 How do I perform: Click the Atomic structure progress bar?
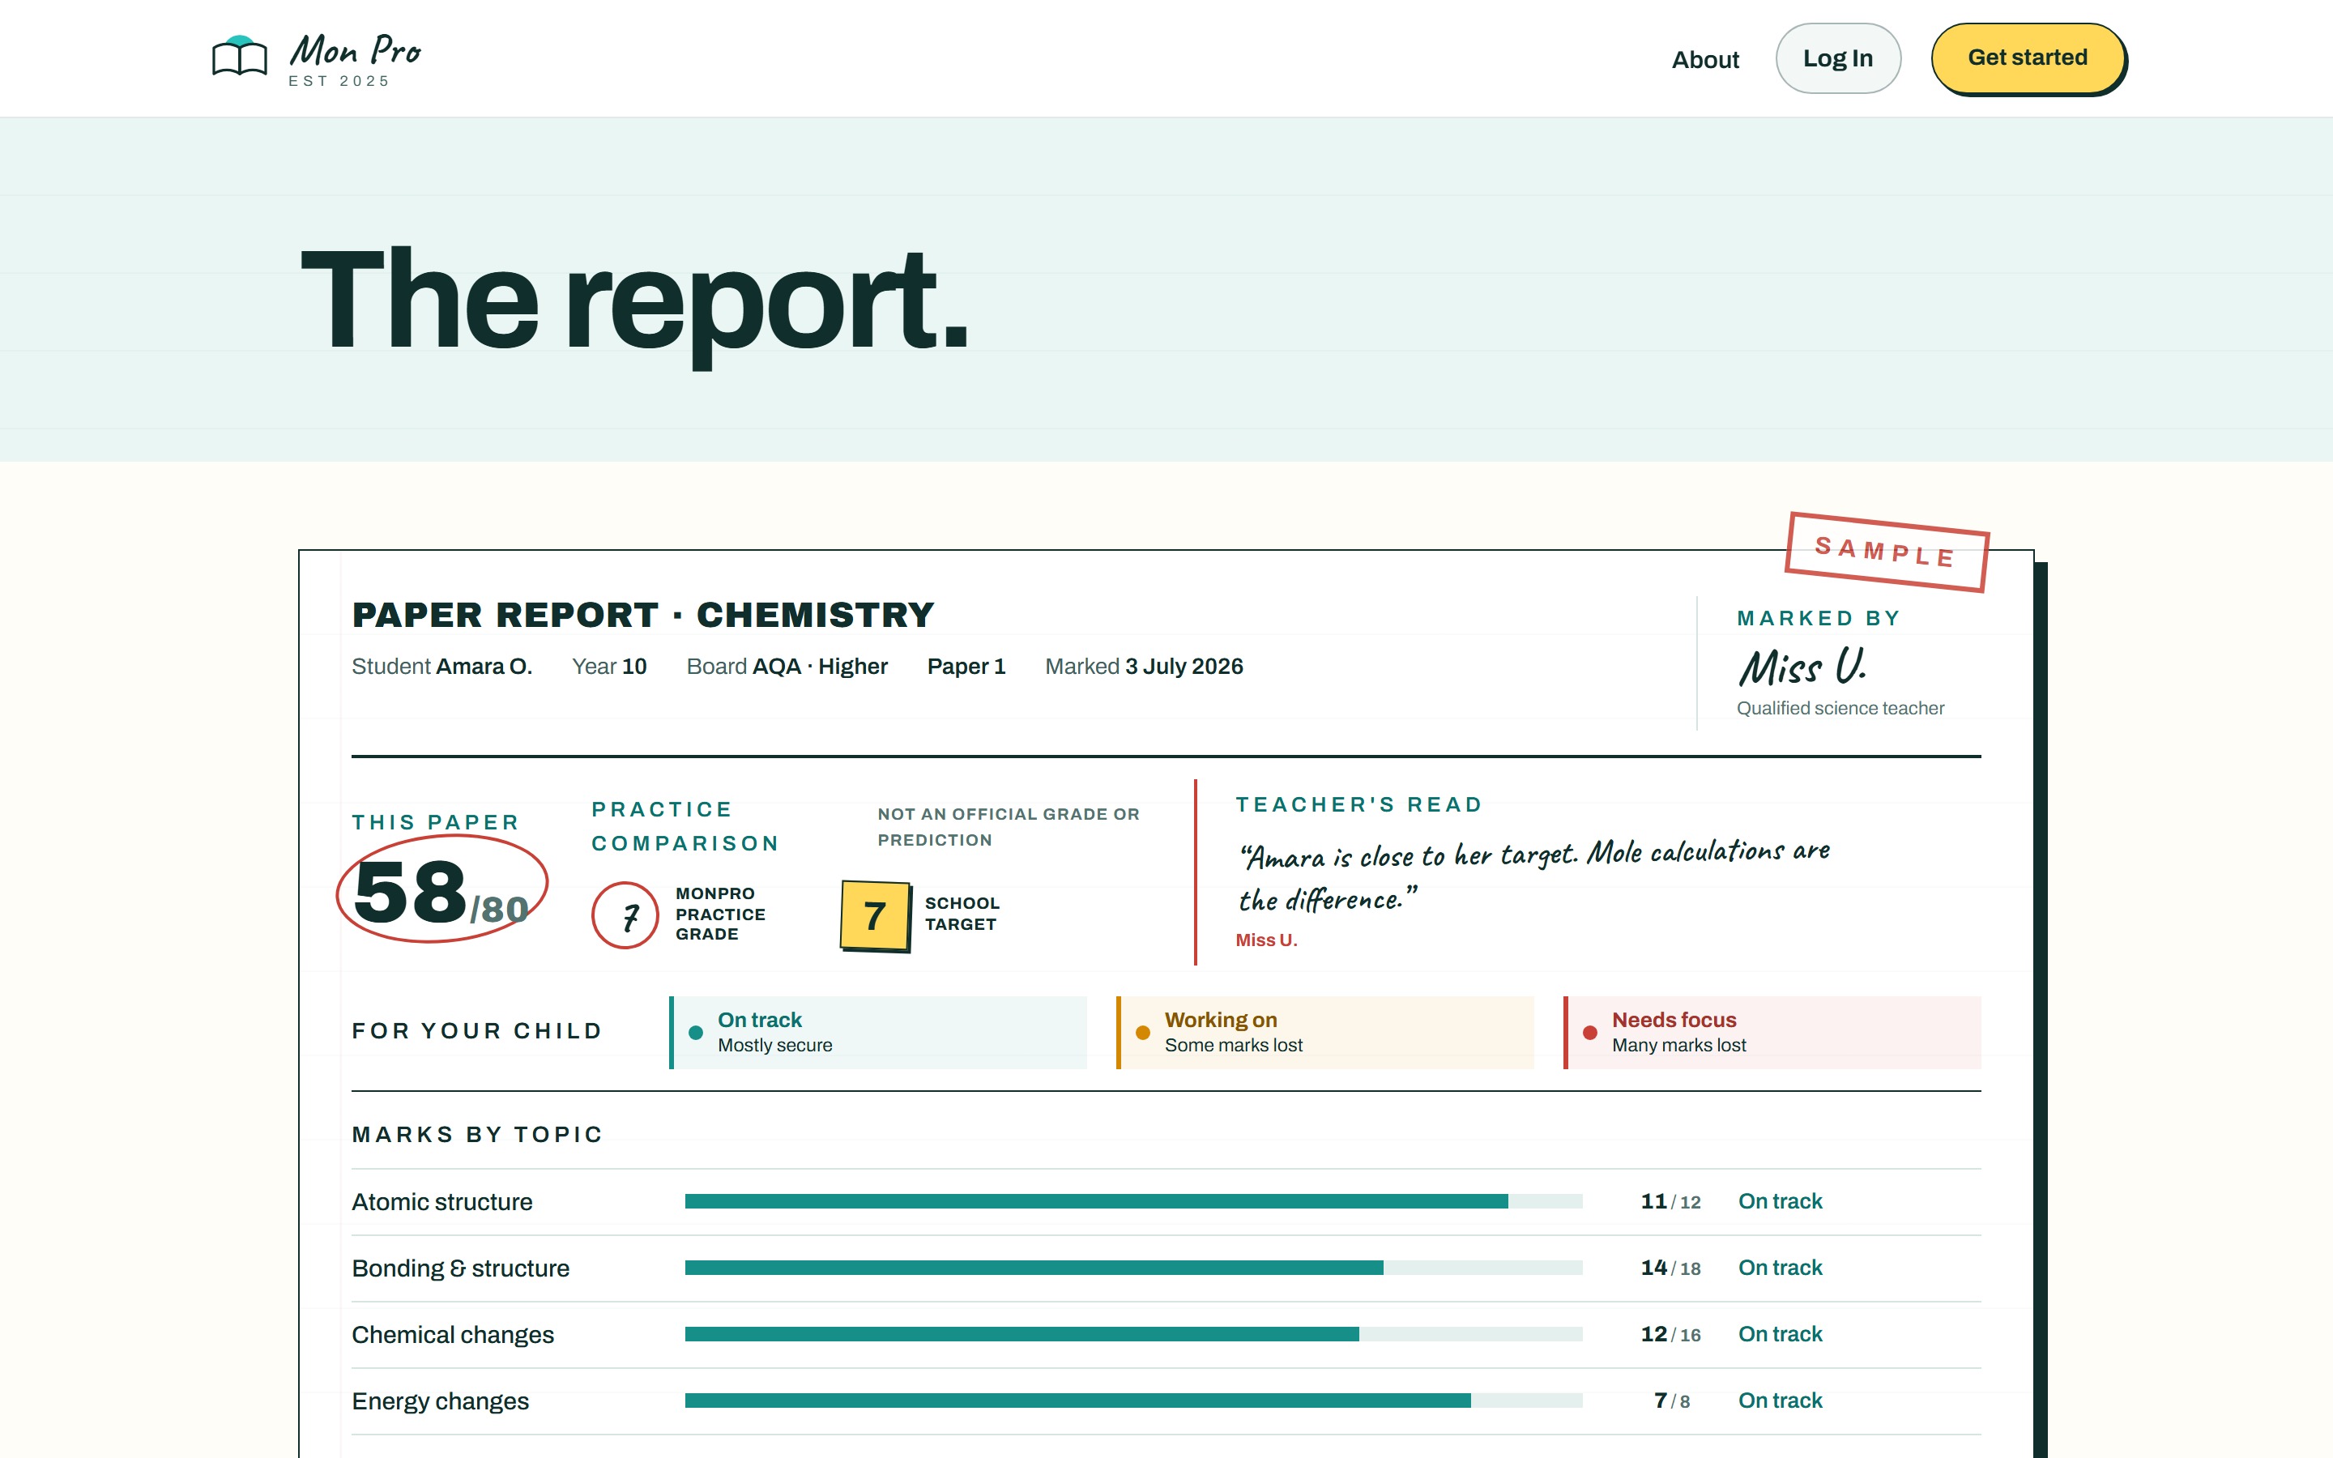pos(1134,1201)
